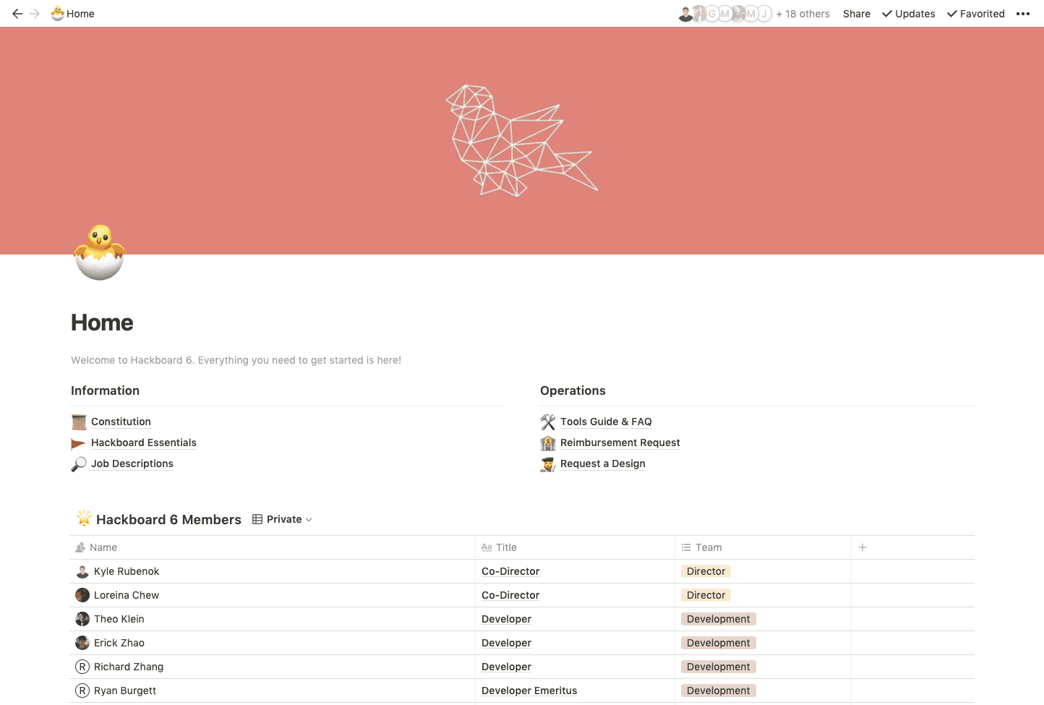The image size is (1044, 705).
Task: Toggle the Favorited checkmark
Action: (975, 14)
